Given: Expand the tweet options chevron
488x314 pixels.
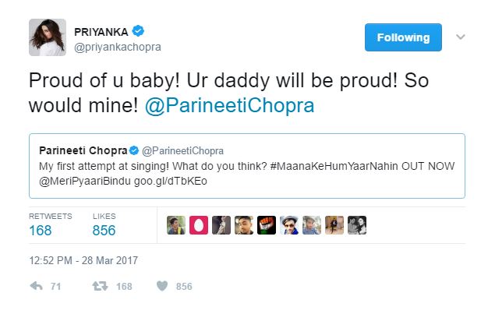Looking at the screenshot, I should point(460,37).
